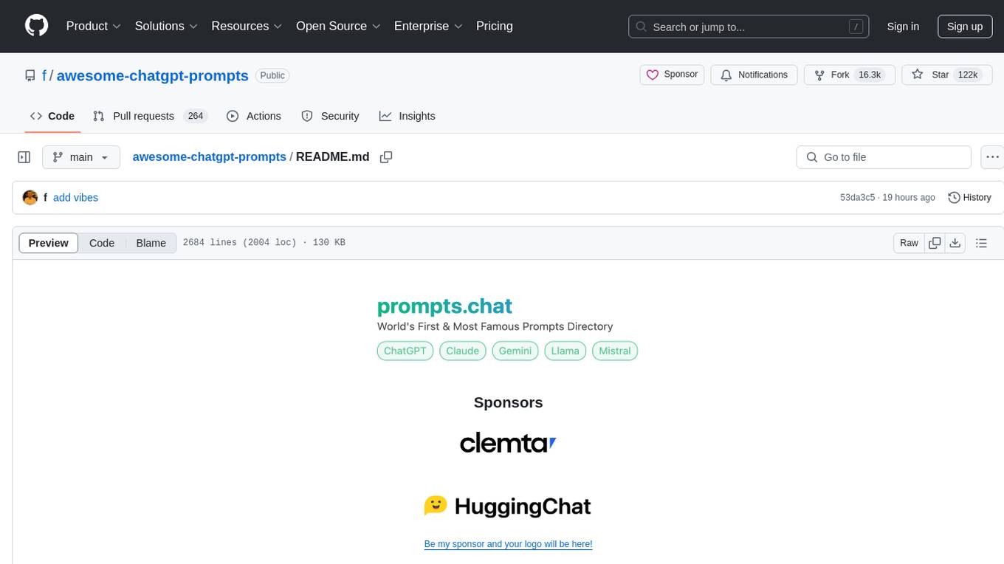Focus the Go to file search box

(884, 157)
